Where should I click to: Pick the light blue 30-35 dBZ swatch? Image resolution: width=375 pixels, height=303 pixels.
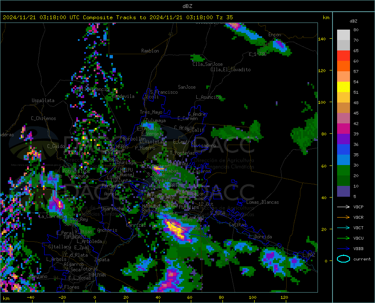click(343, 160)
